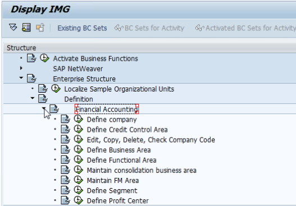Click the change release notes toolbar icon
This screenshot has width=296, height=206.
pyautogui.click(x=40, y=28)
